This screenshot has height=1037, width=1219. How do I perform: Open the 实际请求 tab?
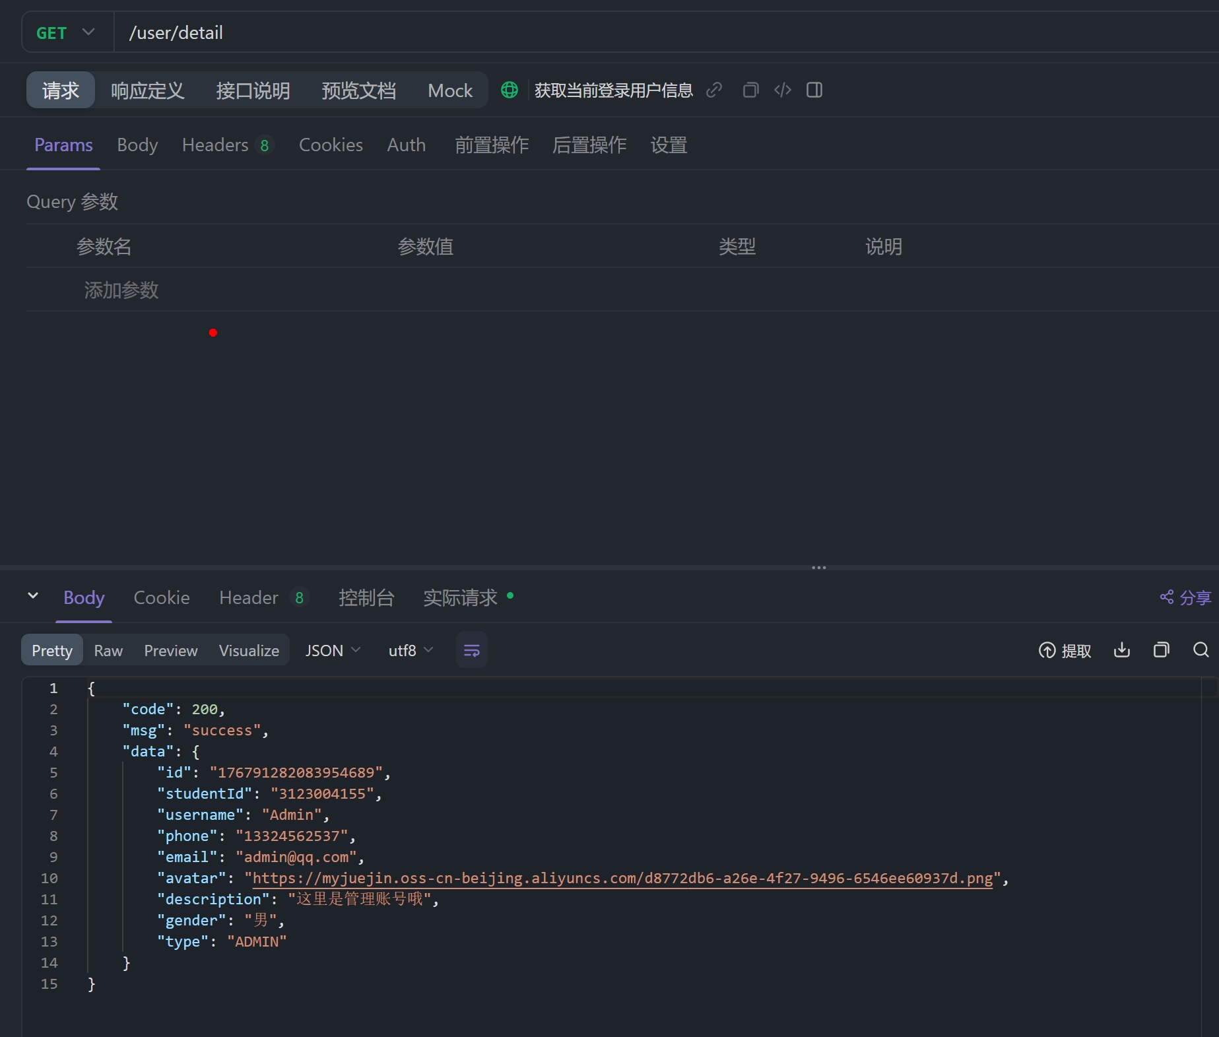468,597
